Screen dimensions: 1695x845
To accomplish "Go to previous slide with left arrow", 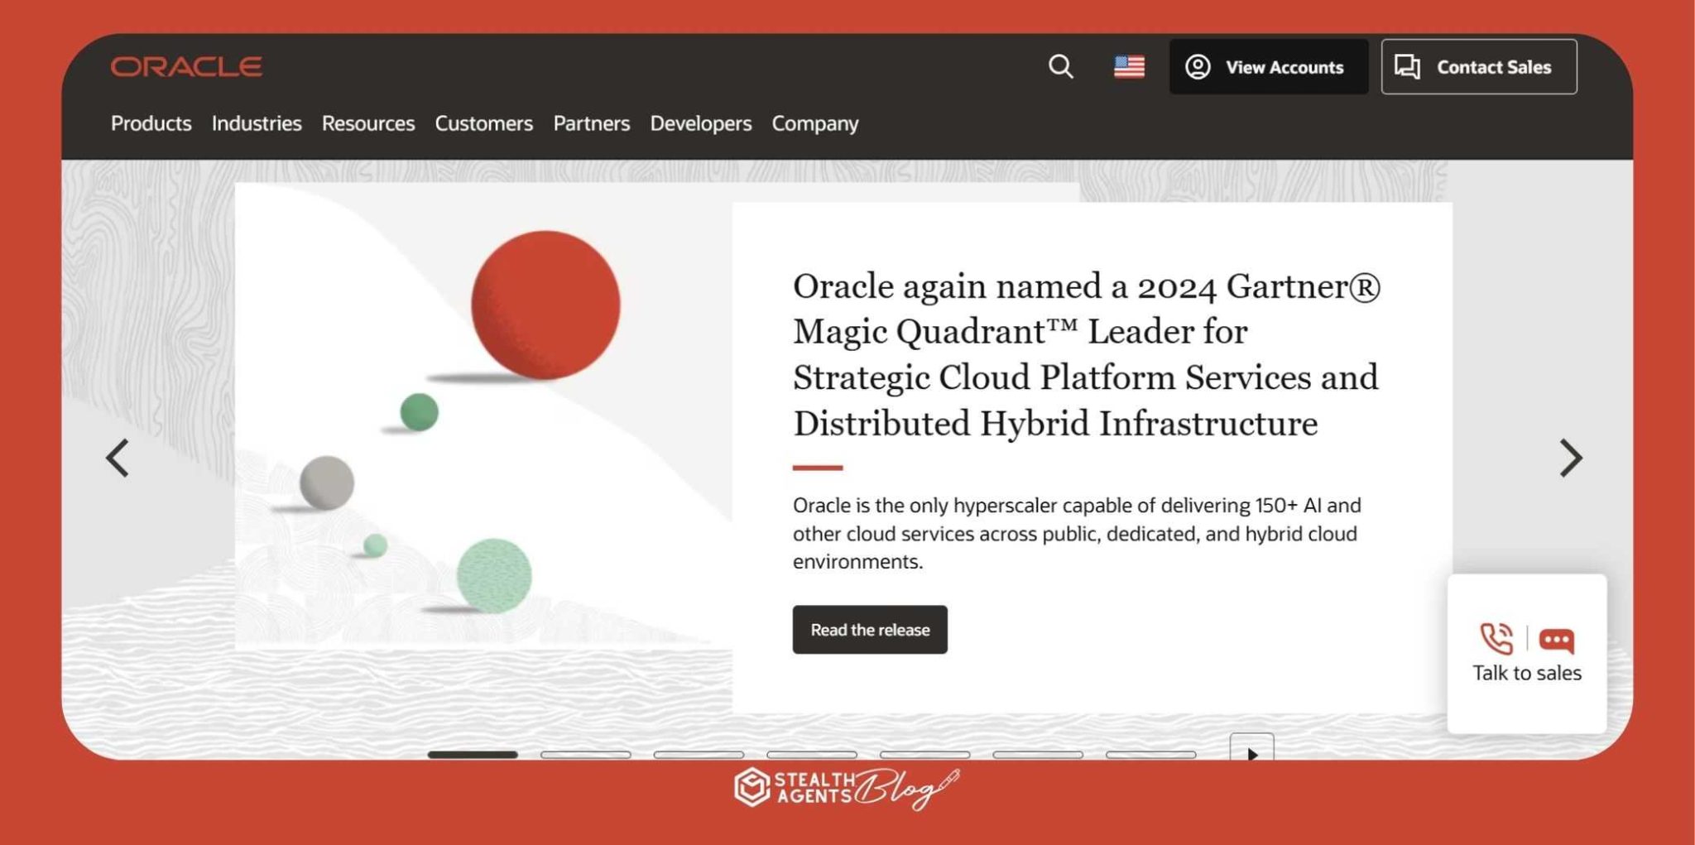I will (x=118, y=458).
